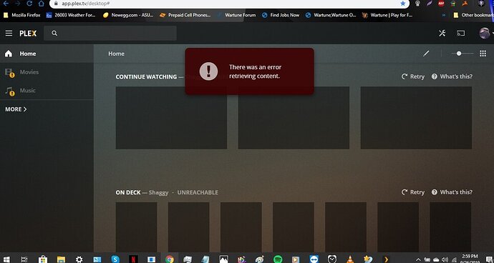Click the ABP extension icon

point(441,4)
